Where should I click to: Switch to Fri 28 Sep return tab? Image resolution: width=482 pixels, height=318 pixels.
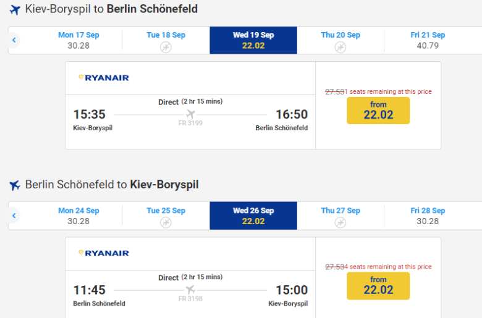click(x=428, y=215)
